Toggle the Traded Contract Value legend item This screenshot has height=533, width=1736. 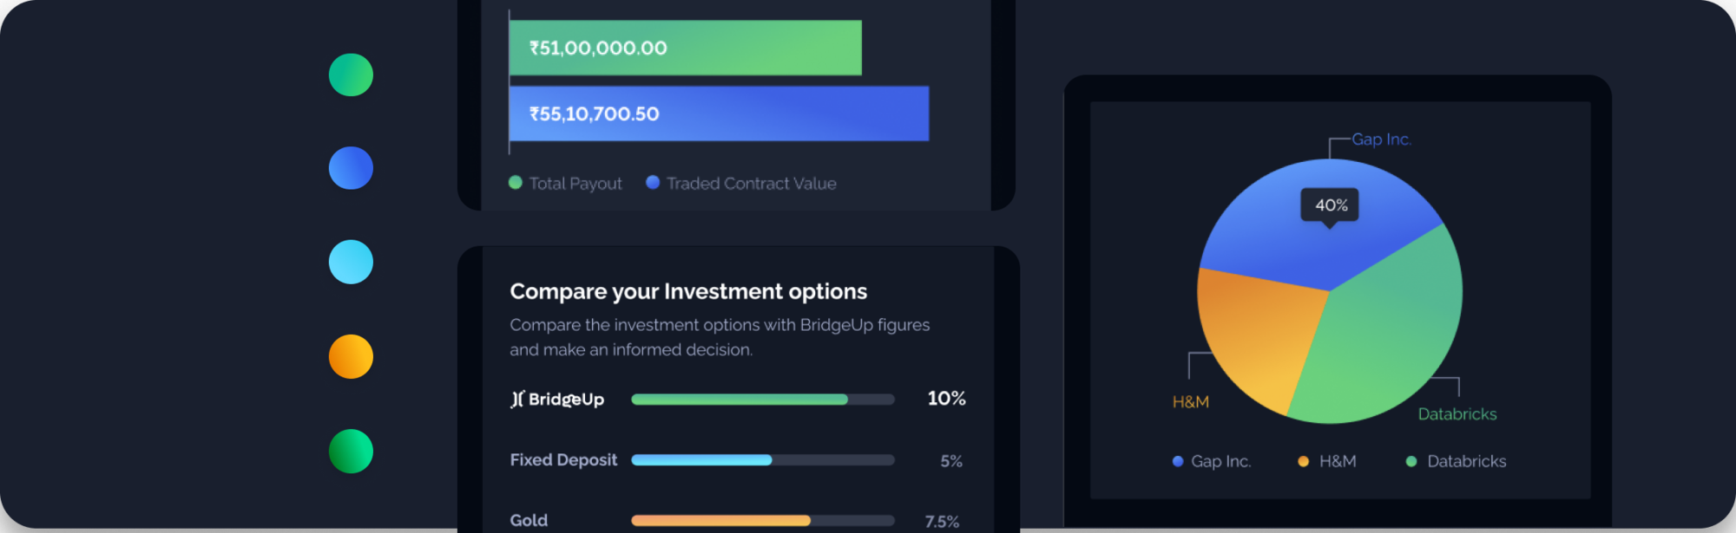(x=741, y=183)
